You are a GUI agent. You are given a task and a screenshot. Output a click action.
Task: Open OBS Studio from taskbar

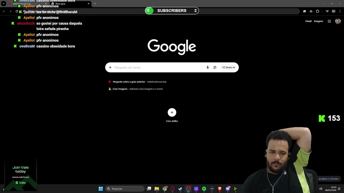coord(188,189)
